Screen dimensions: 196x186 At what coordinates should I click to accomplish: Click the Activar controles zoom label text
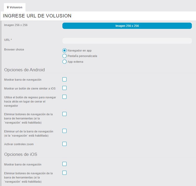(19, 144)
